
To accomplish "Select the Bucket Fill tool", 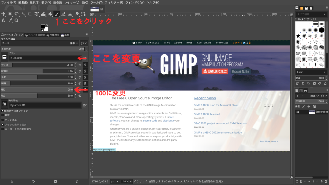I will pyautogui.click(x=50, y=14).
